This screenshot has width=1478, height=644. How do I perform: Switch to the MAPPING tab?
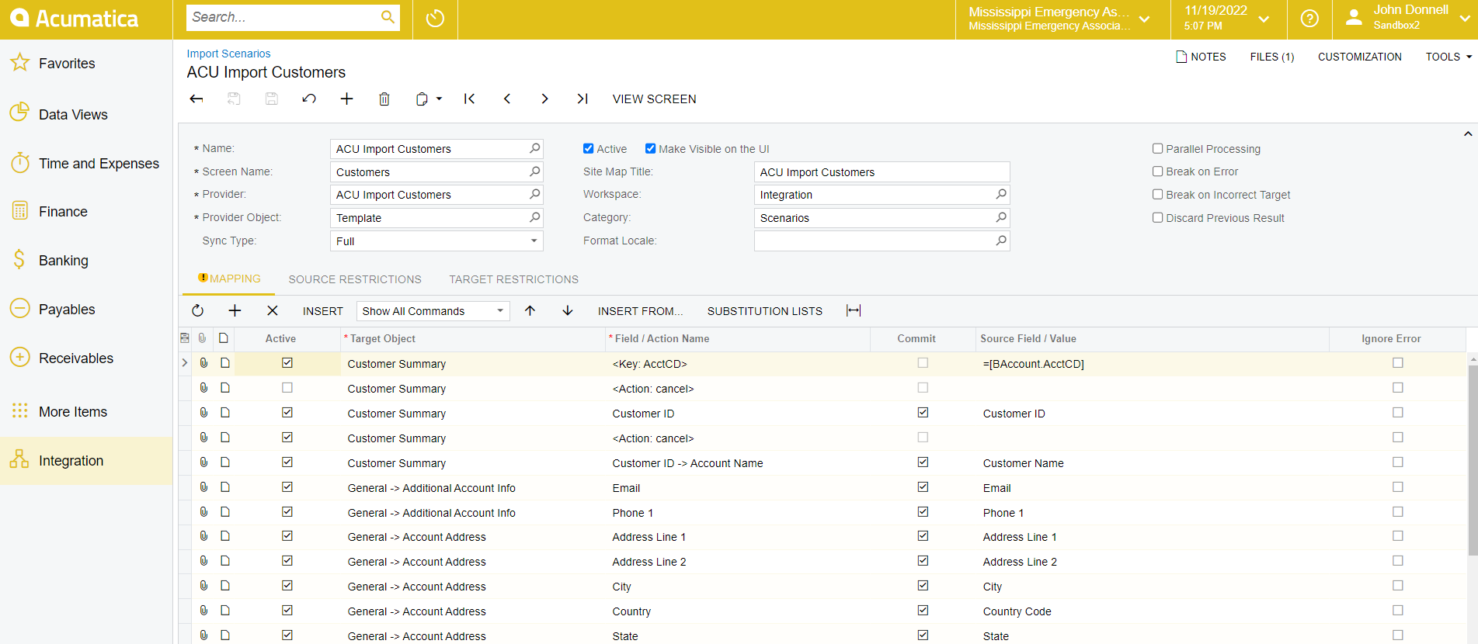229,279
